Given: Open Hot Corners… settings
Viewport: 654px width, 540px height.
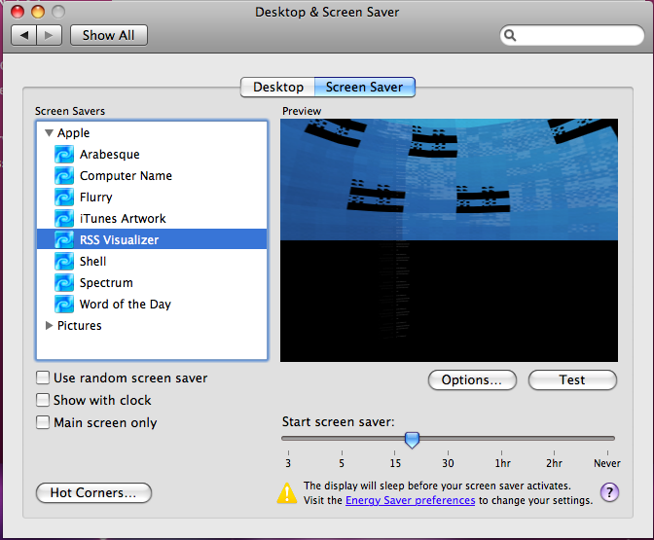Looking at the screenshot, I should [93, 492].
